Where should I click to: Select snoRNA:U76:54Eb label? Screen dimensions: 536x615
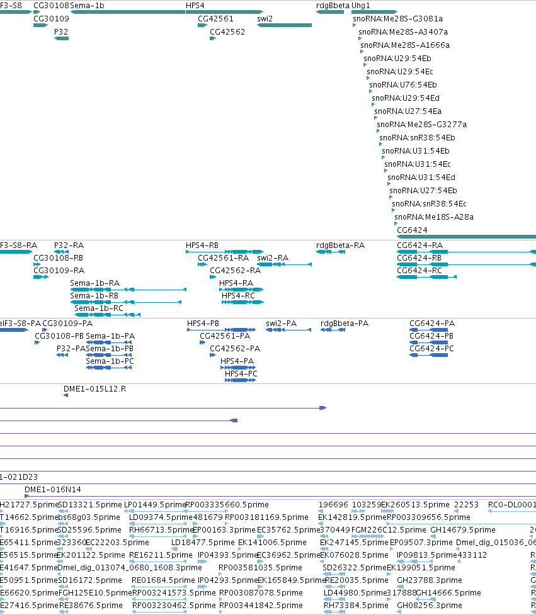[403, 85]
